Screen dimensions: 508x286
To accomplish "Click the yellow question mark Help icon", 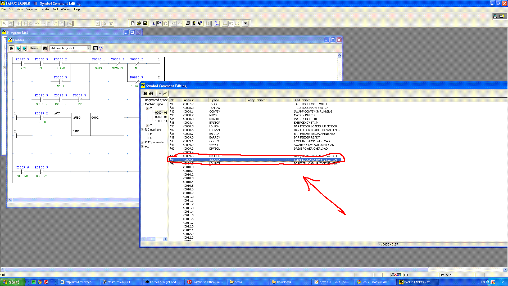I will (194, 24).
